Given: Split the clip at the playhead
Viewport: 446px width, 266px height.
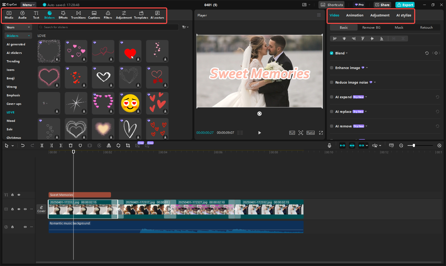Looking at the screenshot, I should click(42, 145).
